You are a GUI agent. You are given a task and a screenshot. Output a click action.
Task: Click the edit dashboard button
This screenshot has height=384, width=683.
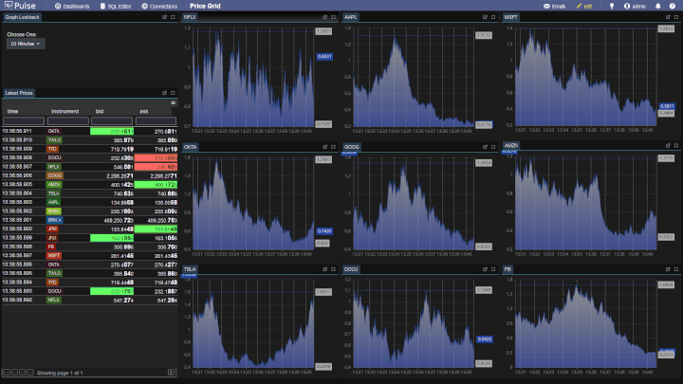click(583, 6)
